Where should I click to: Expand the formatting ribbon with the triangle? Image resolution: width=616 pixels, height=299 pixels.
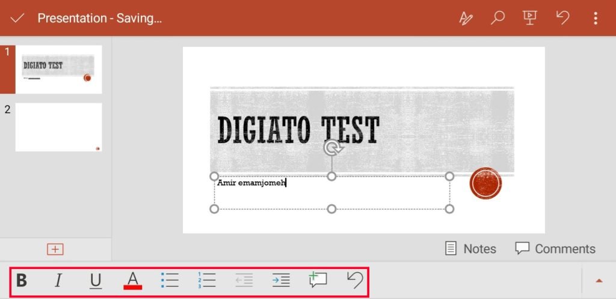[x=599, y=280]
